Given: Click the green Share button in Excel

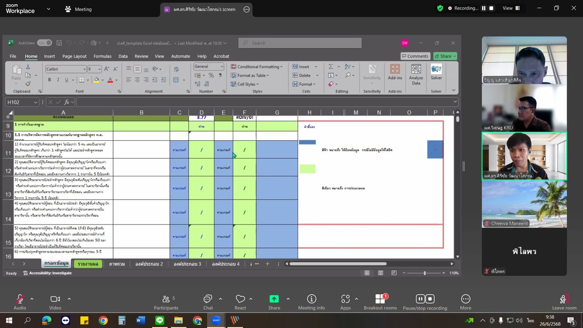Looking at the screenshot, I should (445, 56).
